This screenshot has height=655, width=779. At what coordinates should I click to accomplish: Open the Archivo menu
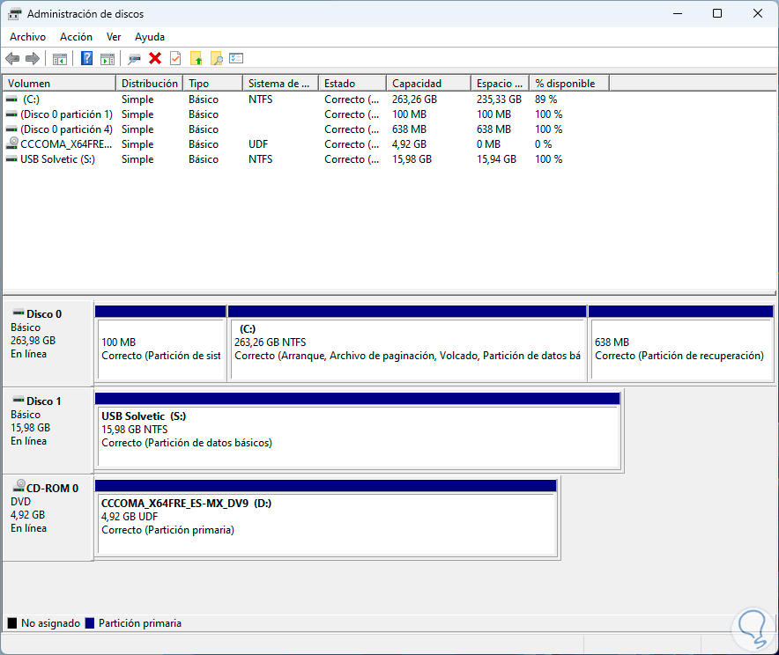click(27, 37)
